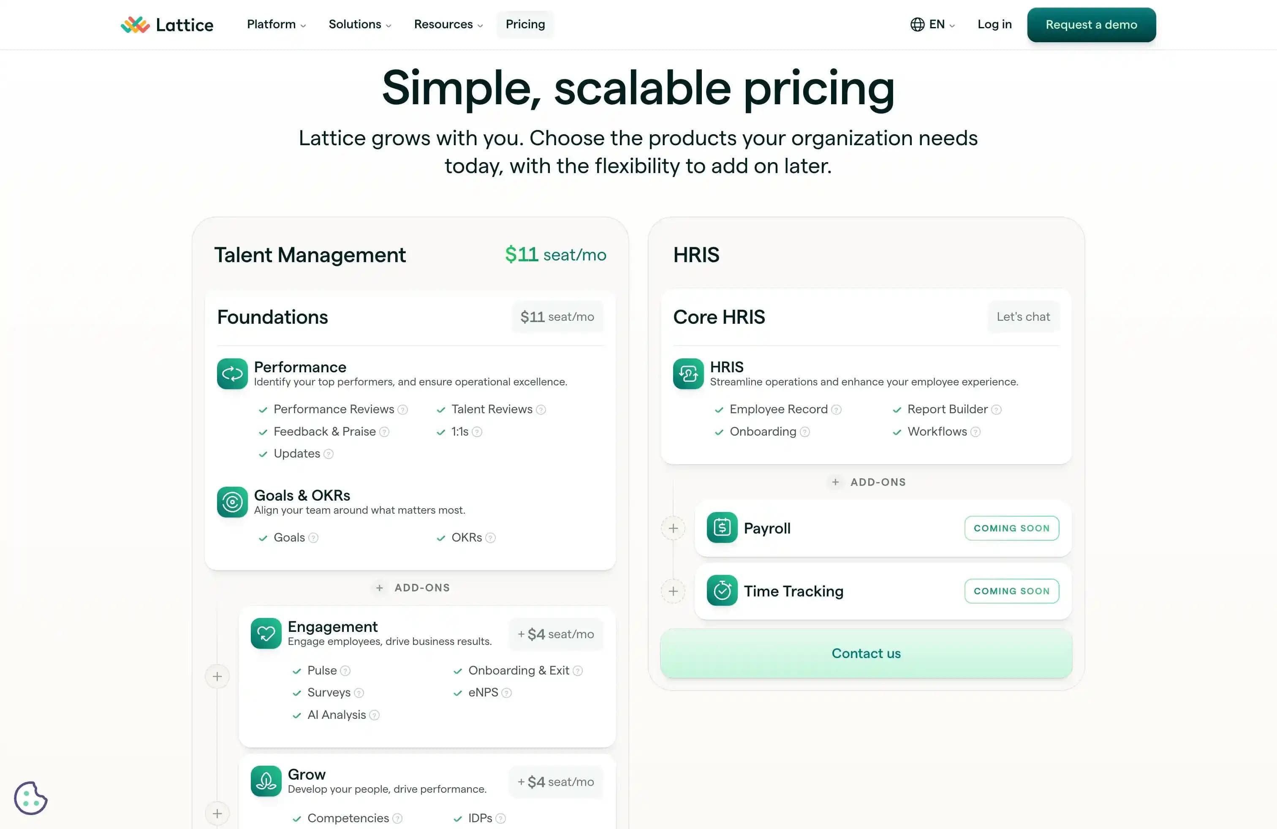Click the Time Tracking clock icon
The image size is (1277, 829).
(x=721, y=591)
